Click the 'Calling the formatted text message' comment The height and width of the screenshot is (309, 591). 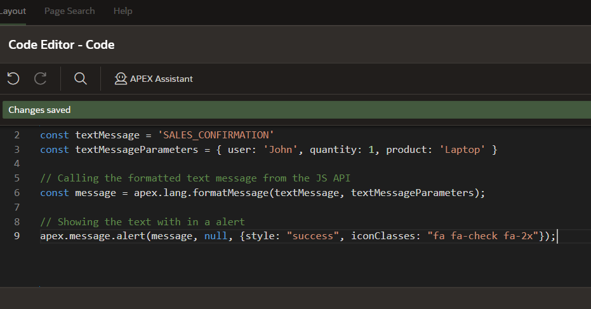(189, 178)
